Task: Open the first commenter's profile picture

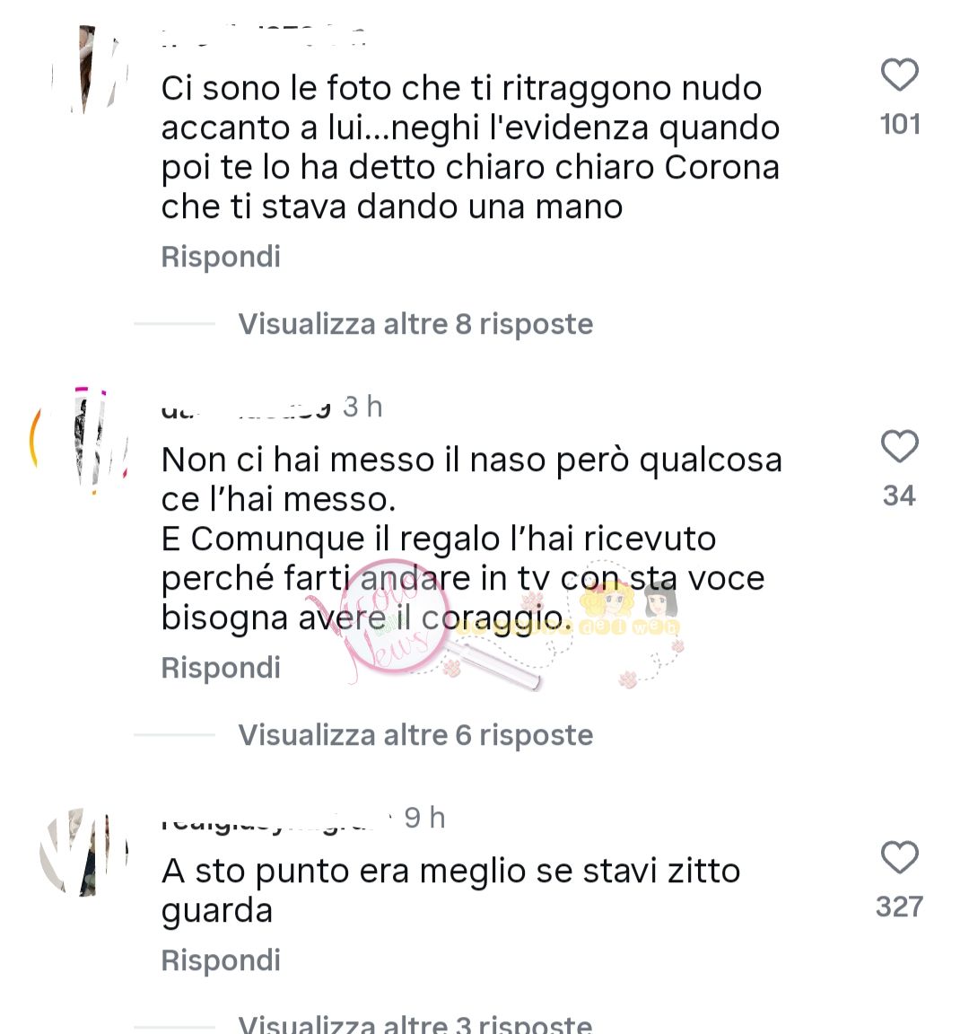Action: click(87, 69)
